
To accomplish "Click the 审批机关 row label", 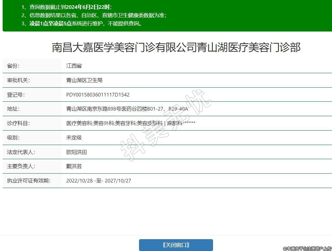I will [x=18, y=80].
